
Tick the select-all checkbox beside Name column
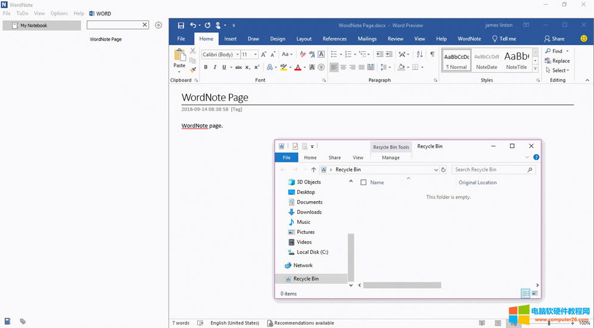363,183
